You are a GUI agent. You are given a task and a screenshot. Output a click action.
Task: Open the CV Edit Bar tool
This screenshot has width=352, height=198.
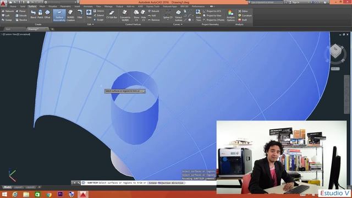pyautogui.click(x=112, y=14)
